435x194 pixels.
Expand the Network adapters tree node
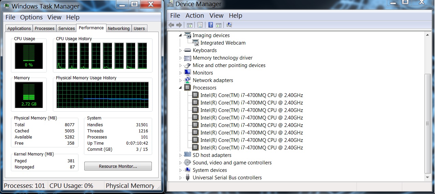point(180,80)
